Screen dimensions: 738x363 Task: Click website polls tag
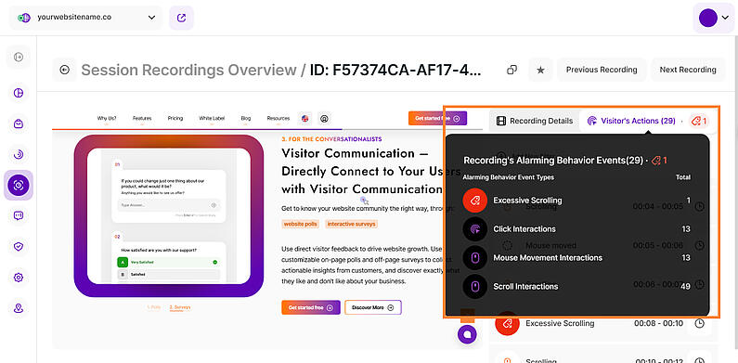[300, 224]
